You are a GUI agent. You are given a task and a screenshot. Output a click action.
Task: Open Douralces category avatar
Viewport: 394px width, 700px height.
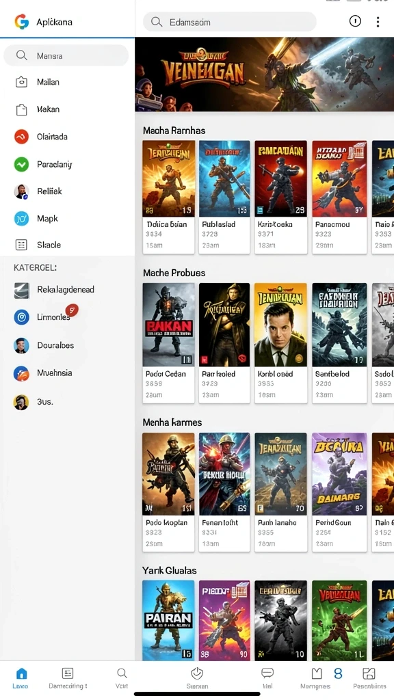pos(21,345)
